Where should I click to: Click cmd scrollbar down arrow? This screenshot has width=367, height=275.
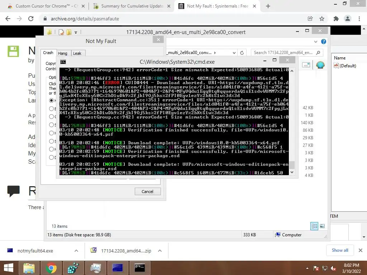292,172
